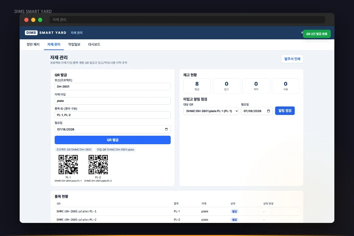Focus the 품목 ID input with PL-1, PL-2
This screenshot has height=236, width=354.
[x=113, y=115]
